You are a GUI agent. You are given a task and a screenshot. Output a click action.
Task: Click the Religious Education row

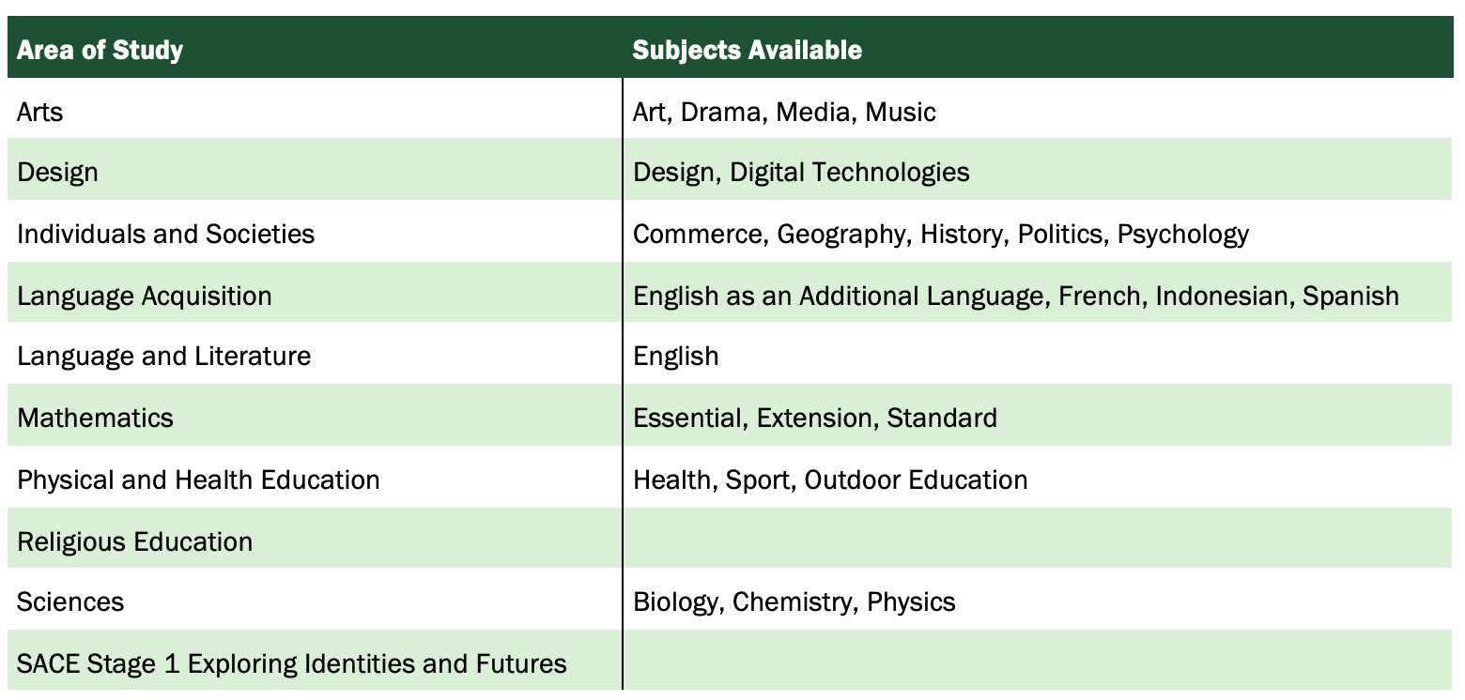click(729, 539)
